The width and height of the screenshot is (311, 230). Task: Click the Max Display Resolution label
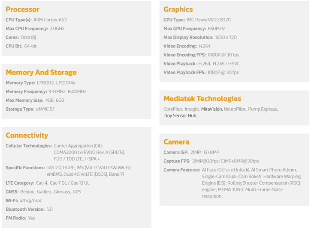click(188, 37)
